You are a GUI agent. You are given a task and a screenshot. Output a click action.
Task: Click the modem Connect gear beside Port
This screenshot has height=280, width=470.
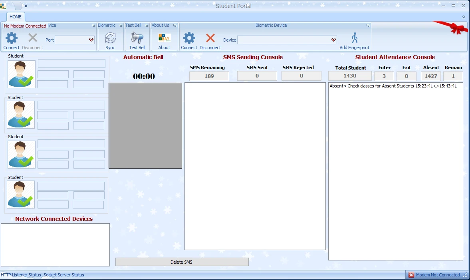click(11, 39)
